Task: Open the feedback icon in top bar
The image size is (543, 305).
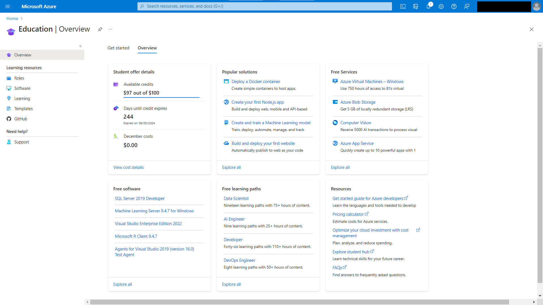Action: pos(467,6)
